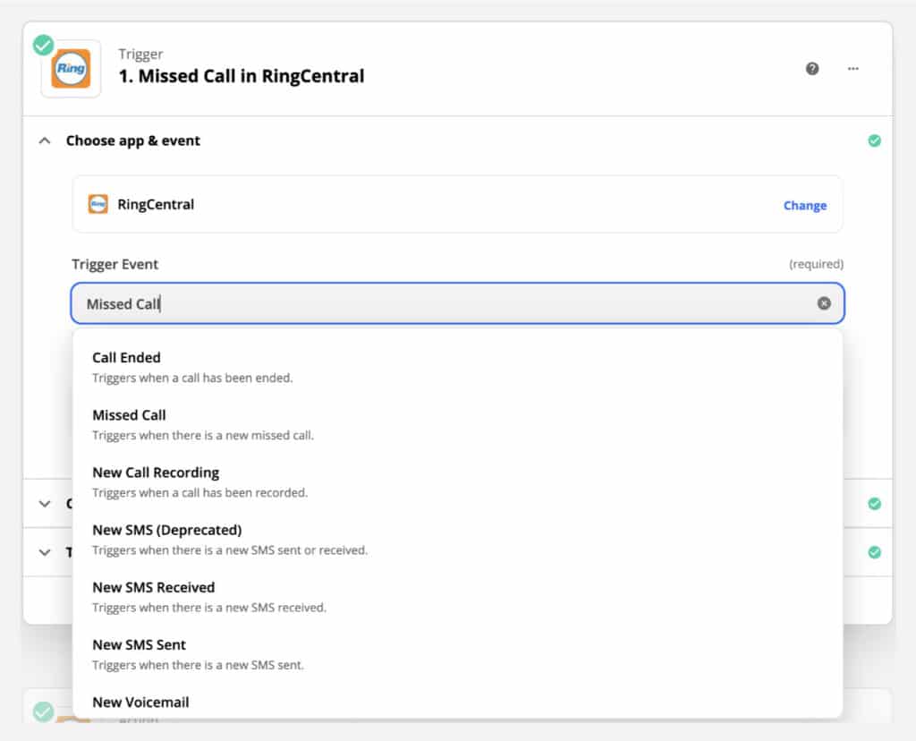
Task: Clear the Trigger Event field using the x icon
Action: point(824,303)
